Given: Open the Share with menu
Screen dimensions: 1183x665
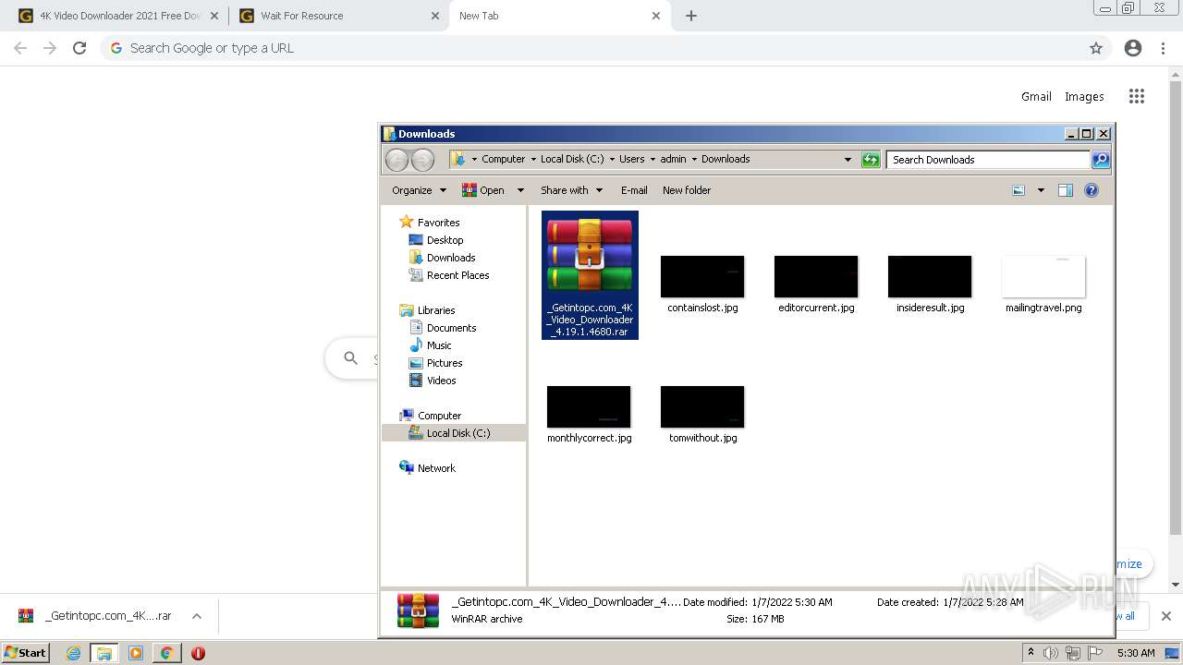Looking at the screenshot, I should click(571, 190).
